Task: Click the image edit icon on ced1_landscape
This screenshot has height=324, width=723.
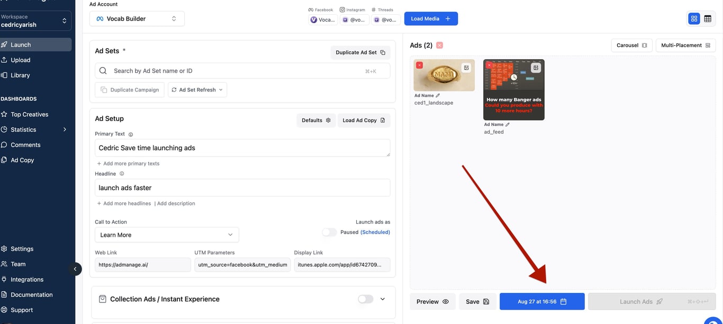Action: [466, 68]
